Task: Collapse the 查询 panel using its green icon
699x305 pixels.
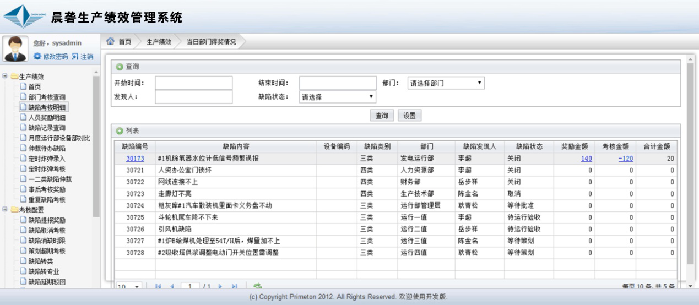Action: click(119, 67)
